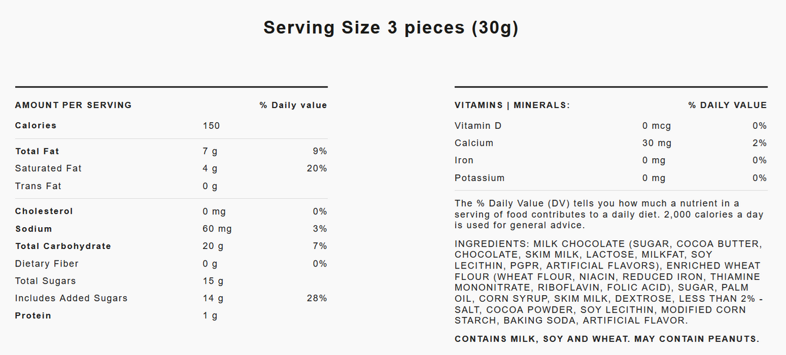Click the AMOUNT PER SERVING header
786x355 pixels.
click(73, 105)
